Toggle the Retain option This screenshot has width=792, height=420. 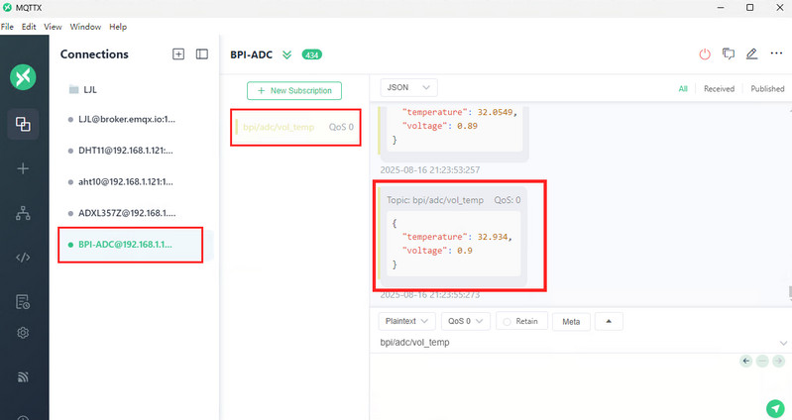click(x=521, y=321)
